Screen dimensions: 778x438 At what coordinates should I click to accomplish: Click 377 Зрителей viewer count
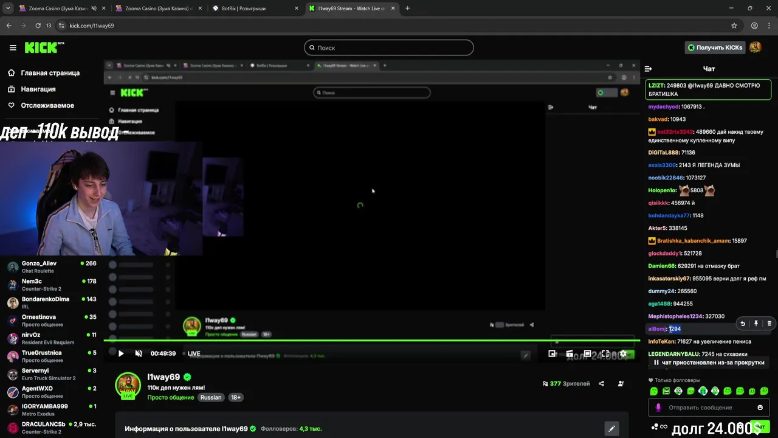click(x=566, y=383)
